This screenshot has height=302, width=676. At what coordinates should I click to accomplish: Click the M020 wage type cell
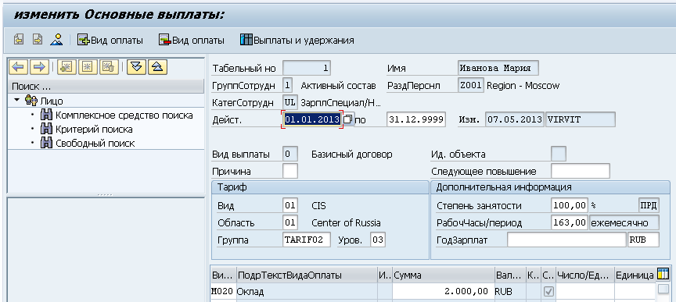click(223, 291)
